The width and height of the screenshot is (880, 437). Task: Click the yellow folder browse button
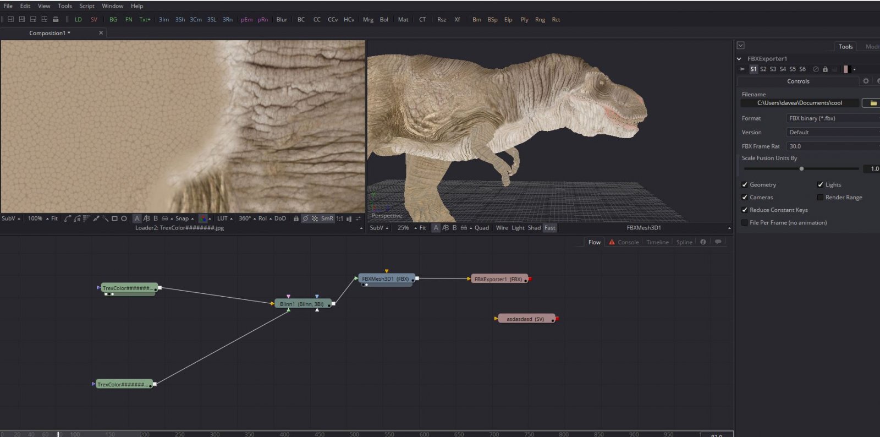pos(872,103)
